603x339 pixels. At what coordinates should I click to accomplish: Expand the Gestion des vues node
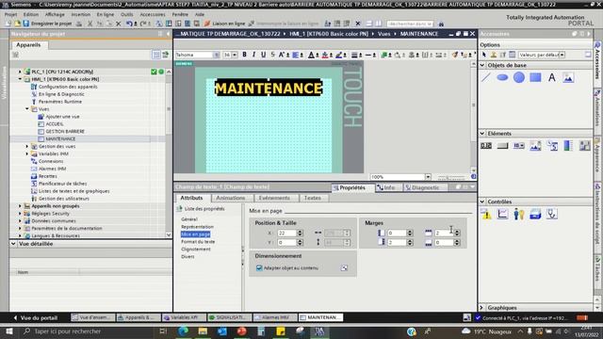[x=27, y=147]
